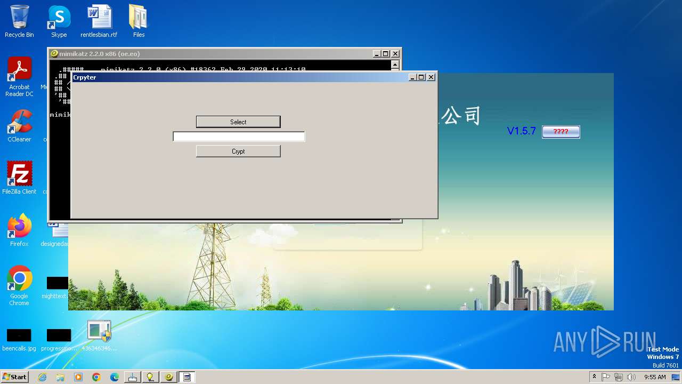Screen dimensions: 682x384
Task: Launch Skype from the desktop
Action: pos(59,21)
